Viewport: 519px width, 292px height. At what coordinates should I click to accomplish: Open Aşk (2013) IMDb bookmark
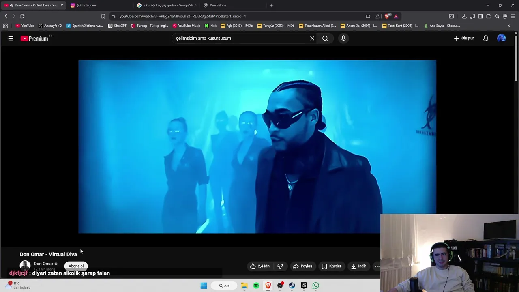237,26
